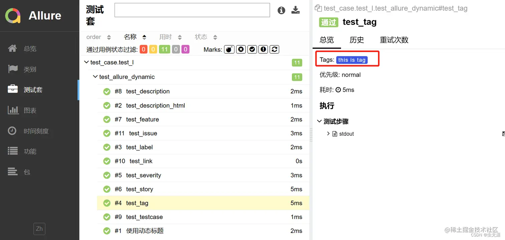The width and height of the screenshot is (505, 240).
Task: Open the test_issue test case
Action: pyautogui.click(x=203, y=133)
